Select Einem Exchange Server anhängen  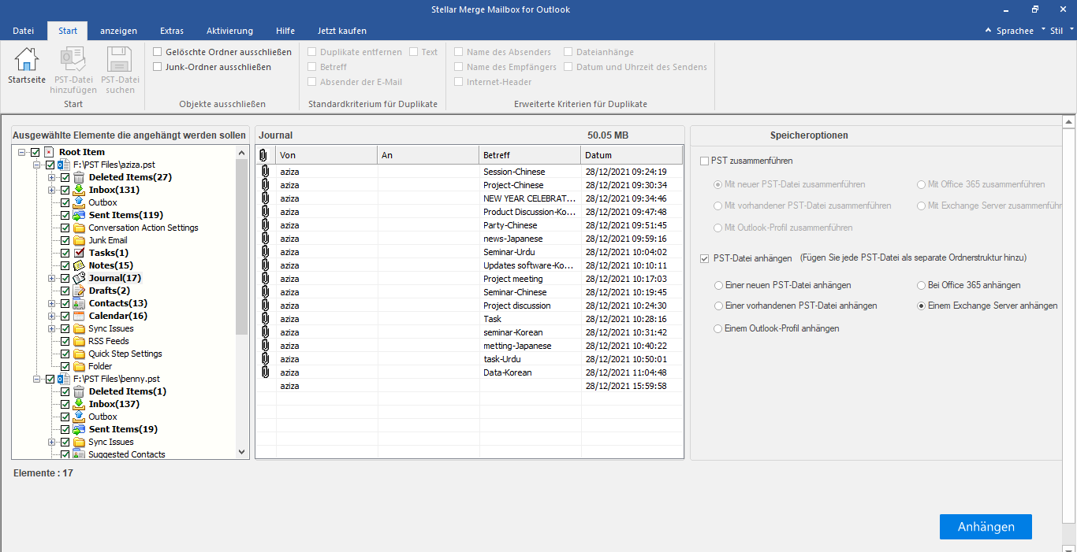coord(922,306)
